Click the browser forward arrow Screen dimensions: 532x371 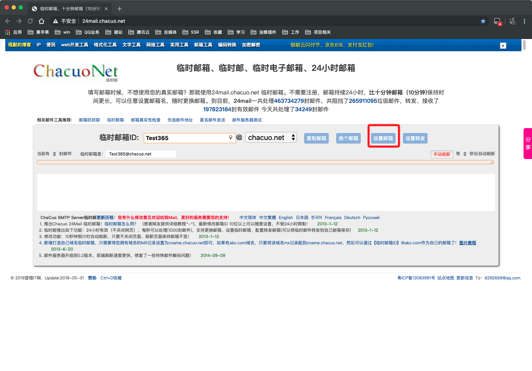[19, 21]
